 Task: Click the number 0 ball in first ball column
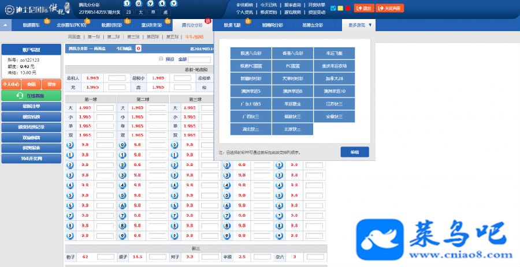tap(70, 145)
